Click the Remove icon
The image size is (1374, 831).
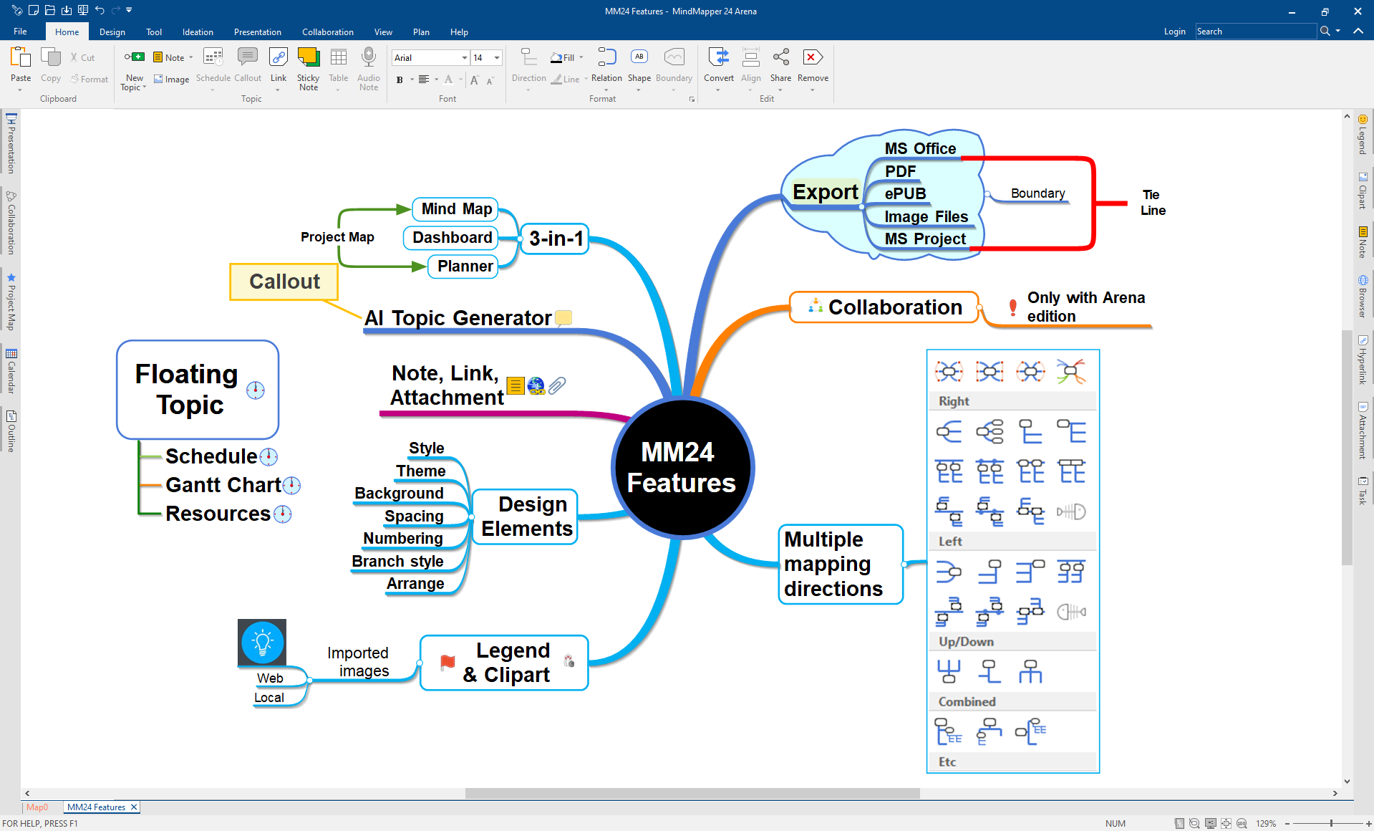click(x=813, y=57)
